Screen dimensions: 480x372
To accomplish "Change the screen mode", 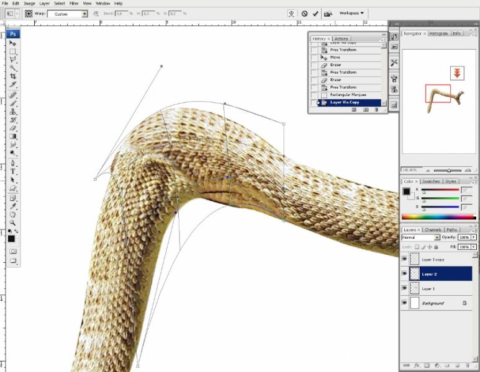I will pos(13,261).
